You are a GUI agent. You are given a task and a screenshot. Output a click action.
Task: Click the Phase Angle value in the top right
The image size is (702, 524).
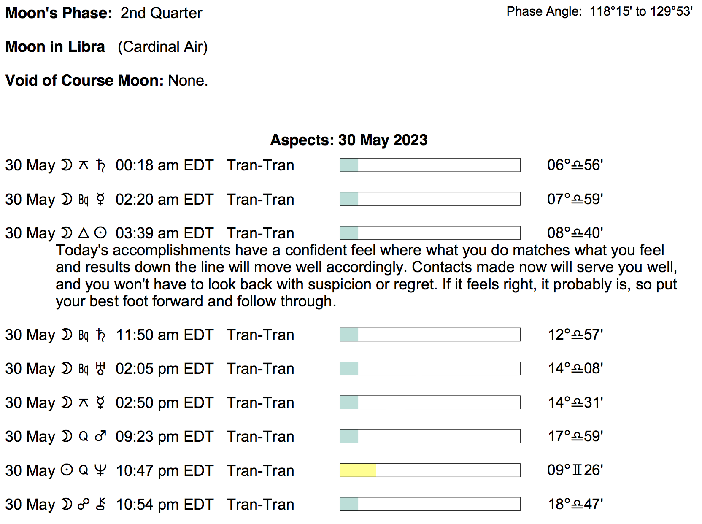[641, 11]
